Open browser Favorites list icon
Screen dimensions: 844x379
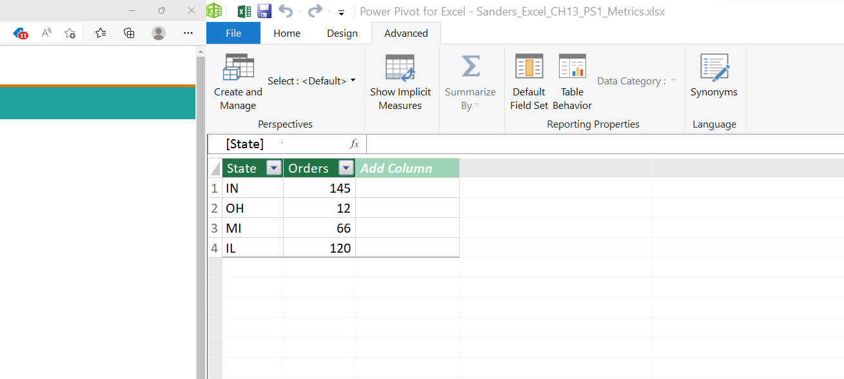click(x=101, y=33)
